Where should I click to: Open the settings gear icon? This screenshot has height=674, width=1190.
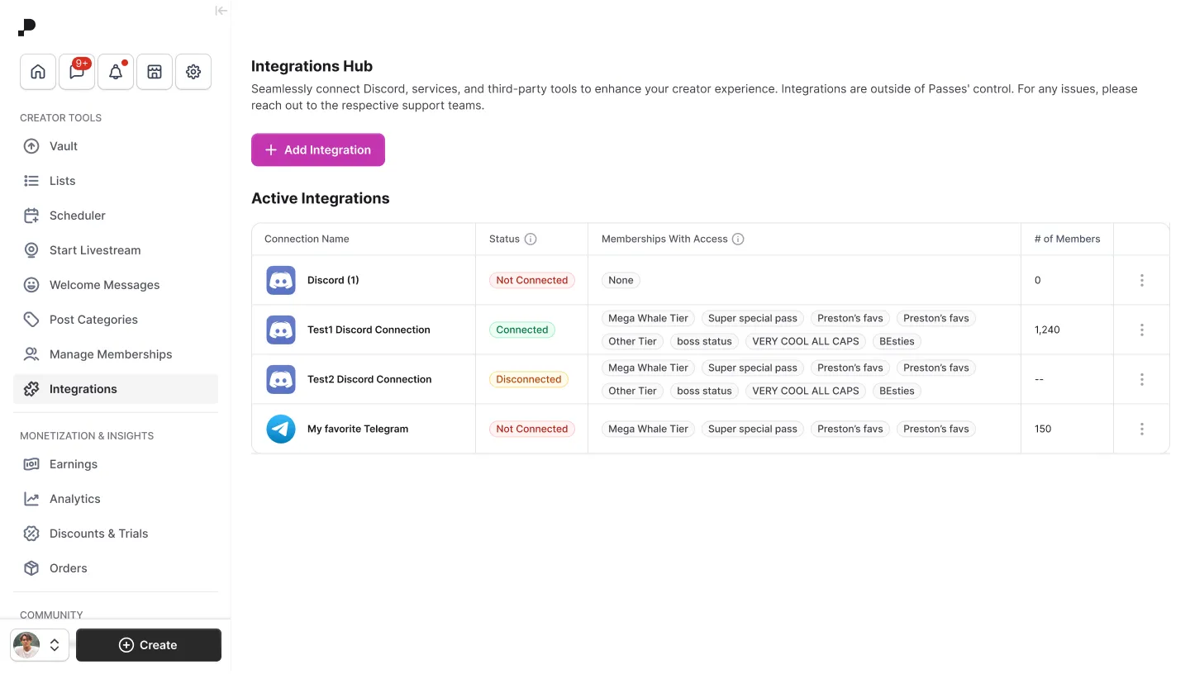click(x=193, y=72)
